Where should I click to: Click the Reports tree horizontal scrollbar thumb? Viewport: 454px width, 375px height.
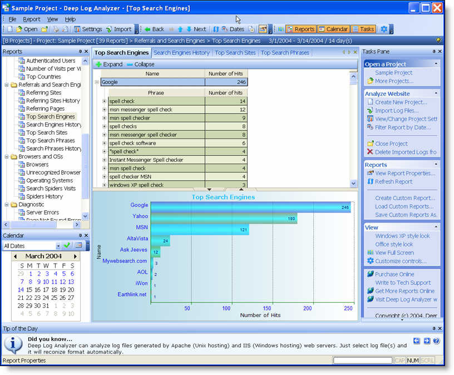point(33,224)
